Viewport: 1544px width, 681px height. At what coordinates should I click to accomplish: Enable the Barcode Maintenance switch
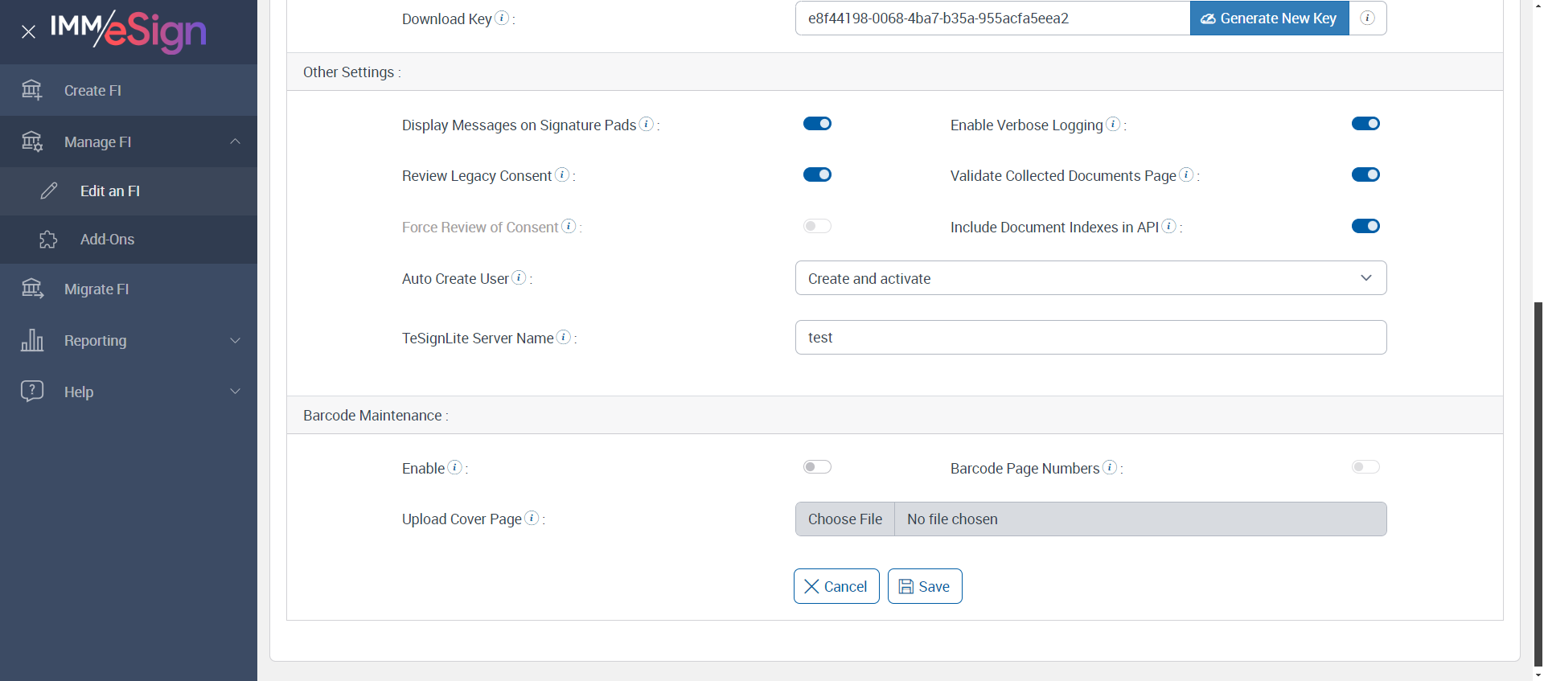point(817,467)
